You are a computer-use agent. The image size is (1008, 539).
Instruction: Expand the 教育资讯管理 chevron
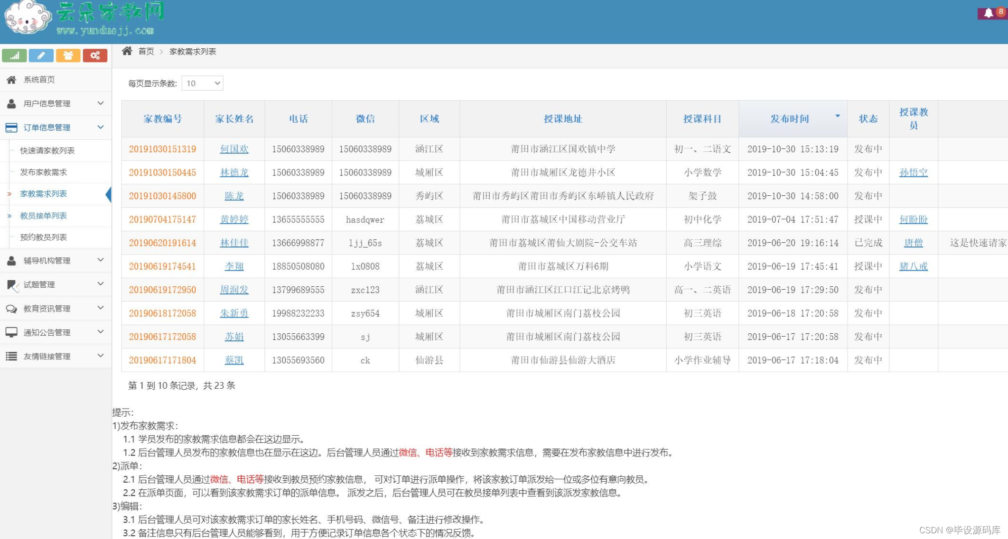[x=100, y=308]
